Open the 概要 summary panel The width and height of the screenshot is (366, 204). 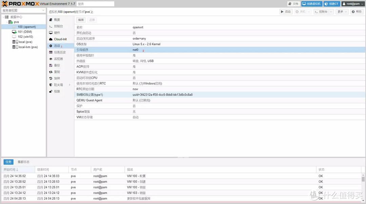pyautogui.click(x=57, y=20)
